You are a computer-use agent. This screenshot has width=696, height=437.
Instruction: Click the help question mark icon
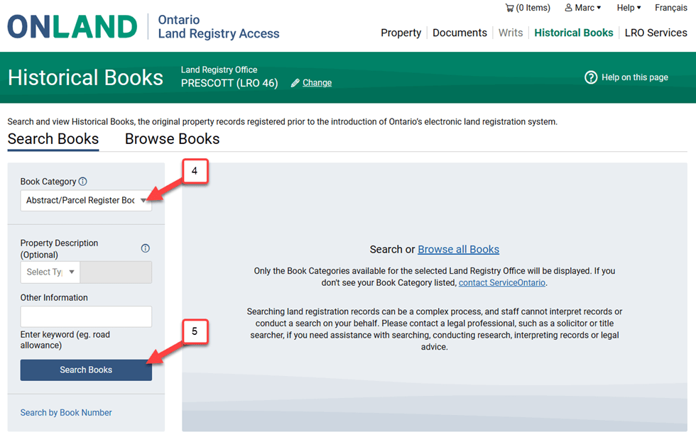590,77
